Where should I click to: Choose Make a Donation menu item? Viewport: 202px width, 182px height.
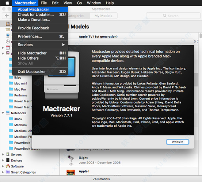pos(40,20)
